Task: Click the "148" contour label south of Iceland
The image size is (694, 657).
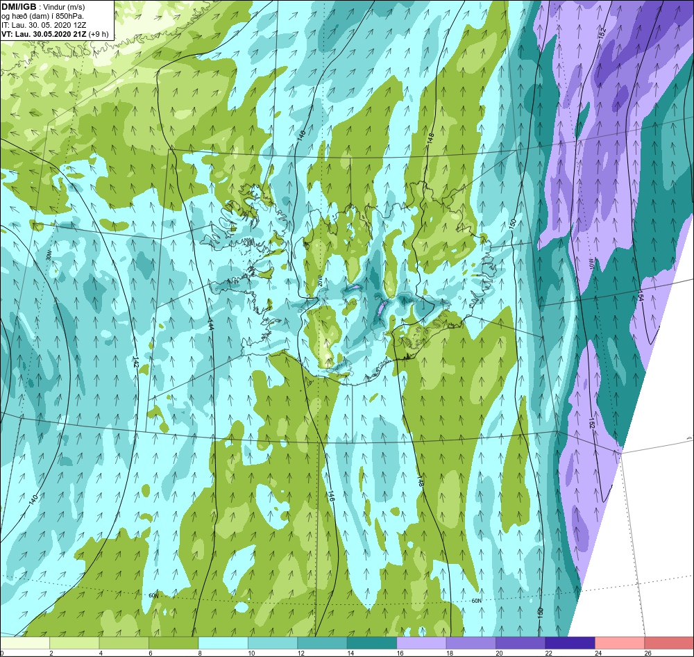Action: point(421,481)
